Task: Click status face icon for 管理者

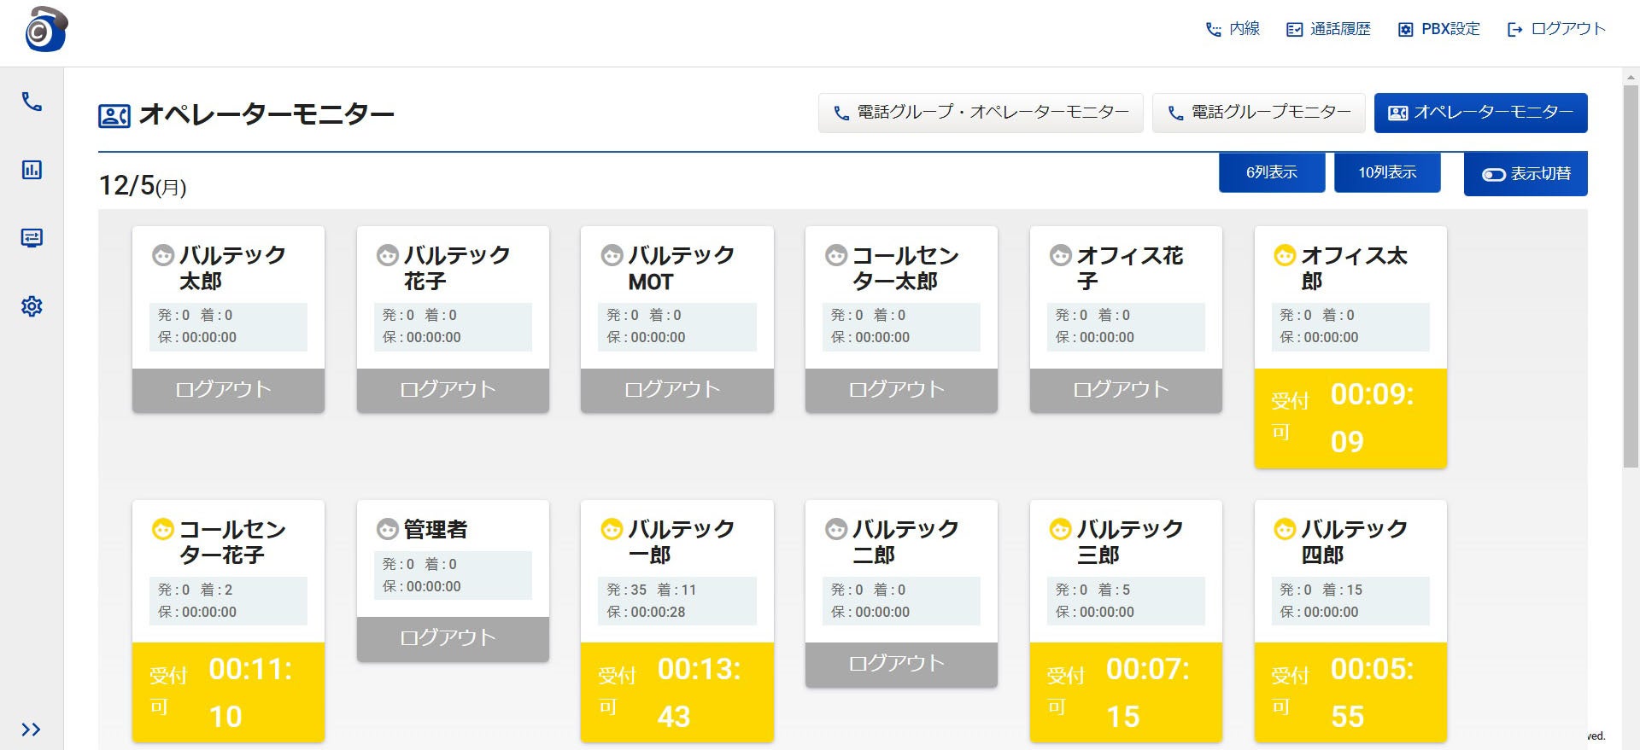Action: (387, 530)
